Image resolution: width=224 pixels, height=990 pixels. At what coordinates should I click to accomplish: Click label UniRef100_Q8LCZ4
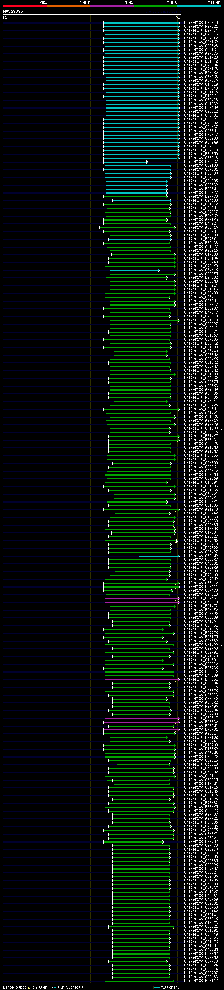pos(201,873)
